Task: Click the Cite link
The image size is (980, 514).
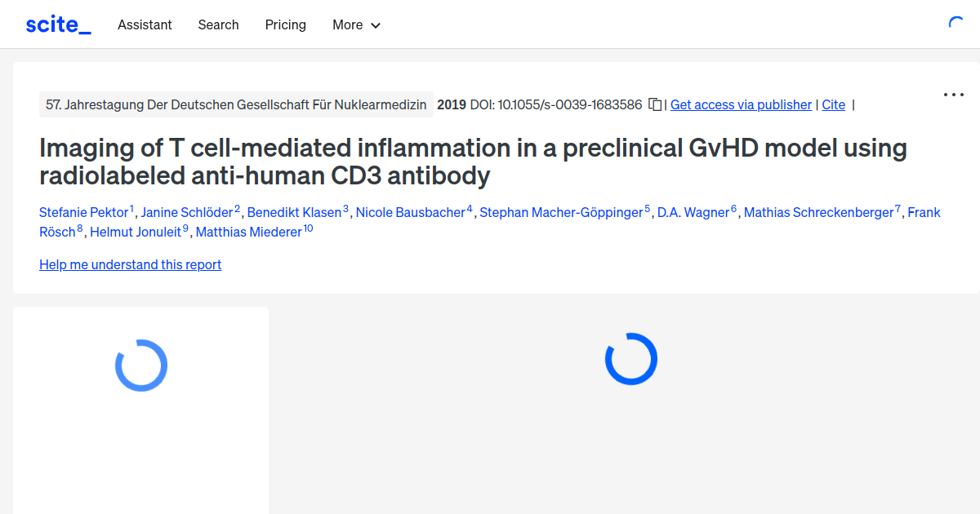Action: tap(833, 104)
